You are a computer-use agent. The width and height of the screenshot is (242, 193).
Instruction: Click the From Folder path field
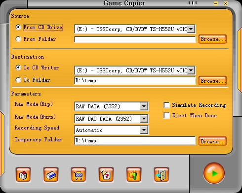(x=135, y=39)
